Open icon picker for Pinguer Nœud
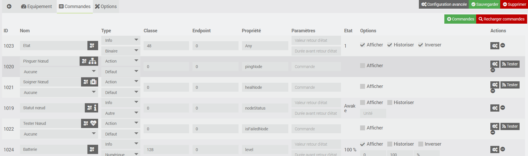The image size is (528, 156). tap(84, 61)
